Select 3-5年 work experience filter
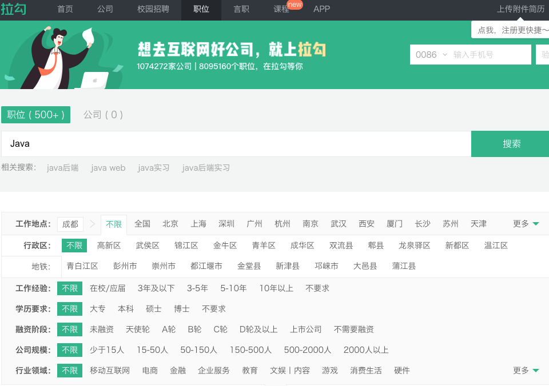The image size is (549, 386). click(197, 288)
